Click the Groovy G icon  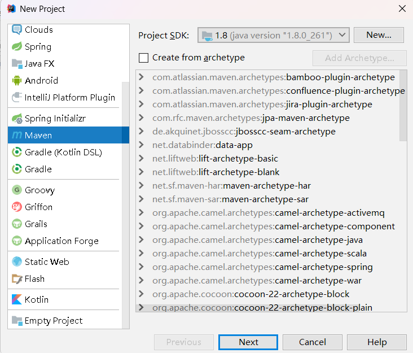(x=17, y=190)
